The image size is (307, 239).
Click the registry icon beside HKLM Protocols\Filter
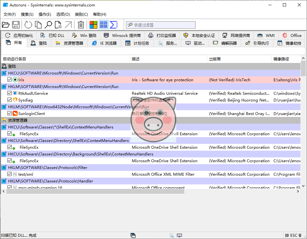(4, 168)
